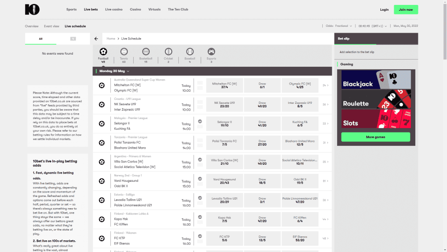Image resolution: width=447 pixels, height=252 pixels.
Task: Open The Ten Club menu
Action: (x=178, y=9)
